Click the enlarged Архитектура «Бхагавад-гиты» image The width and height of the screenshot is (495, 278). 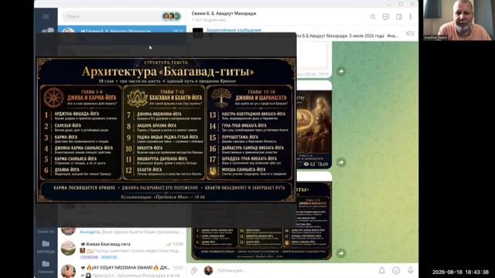[166, 130]
